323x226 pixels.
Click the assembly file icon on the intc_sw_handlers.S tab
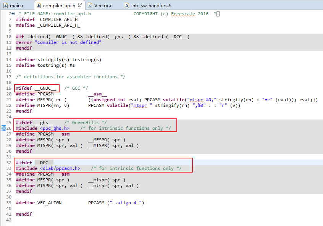click(127, 6)
